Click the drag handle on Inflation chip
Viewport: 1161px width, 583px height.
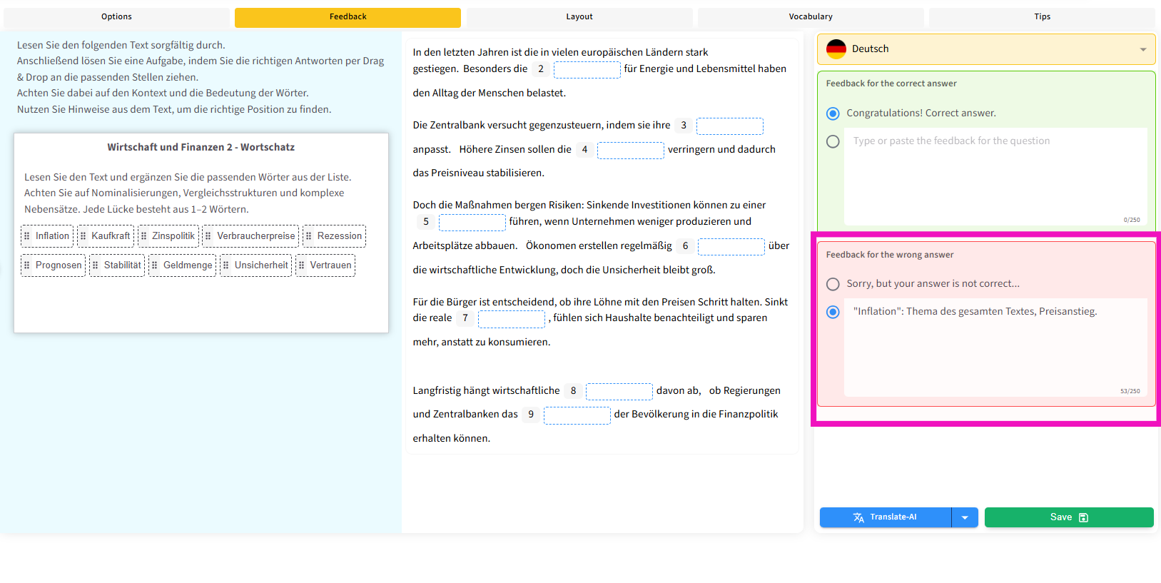27,236
